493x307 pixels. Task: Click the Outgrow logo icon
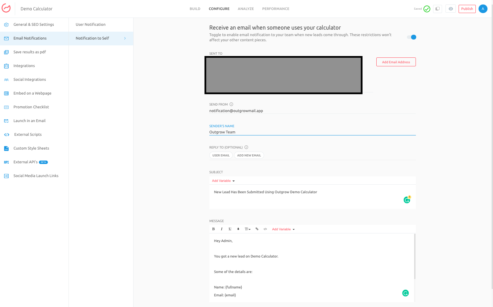[x=6, y=8]
